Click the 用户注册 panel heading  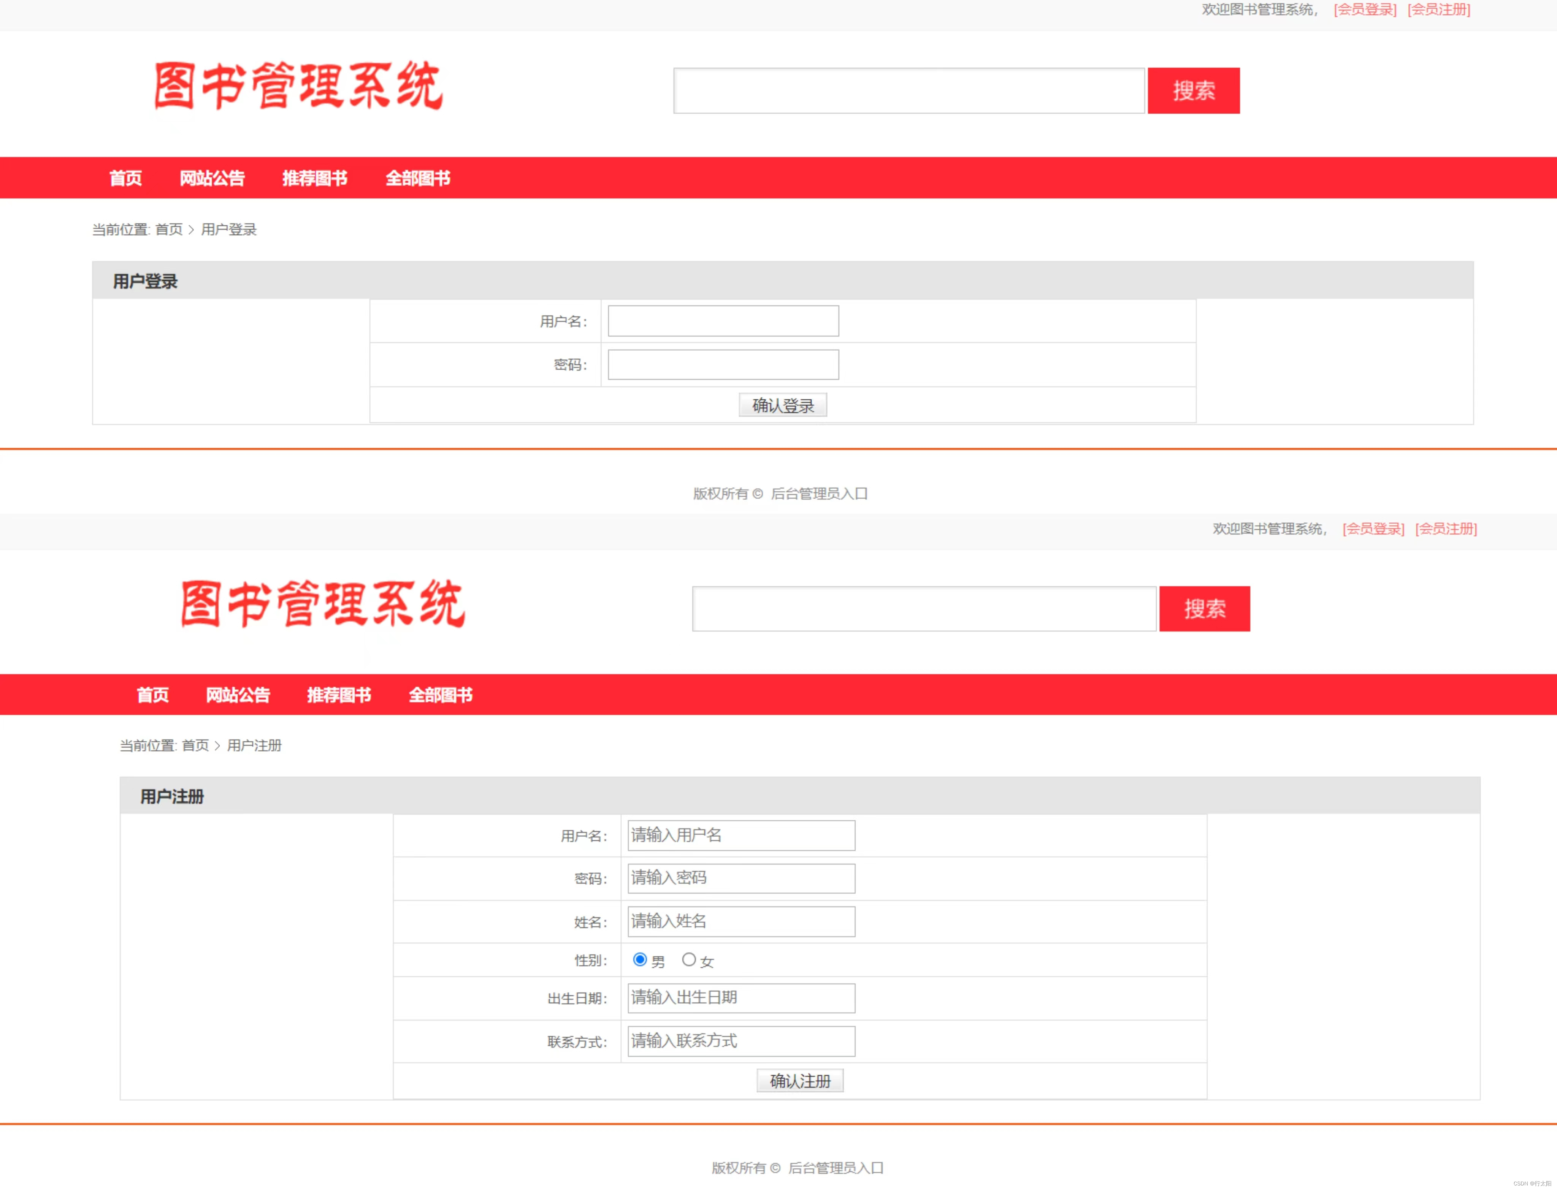172,797
